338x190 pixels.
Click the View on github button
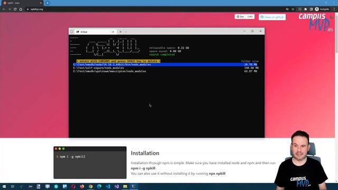pos(272,17)
